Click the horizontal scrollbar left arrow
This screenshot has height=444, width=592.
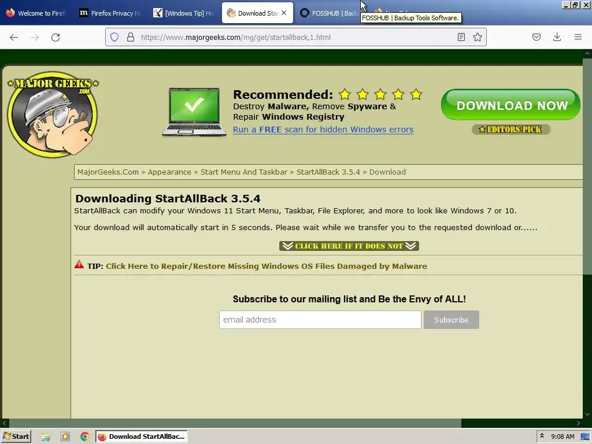4,423
